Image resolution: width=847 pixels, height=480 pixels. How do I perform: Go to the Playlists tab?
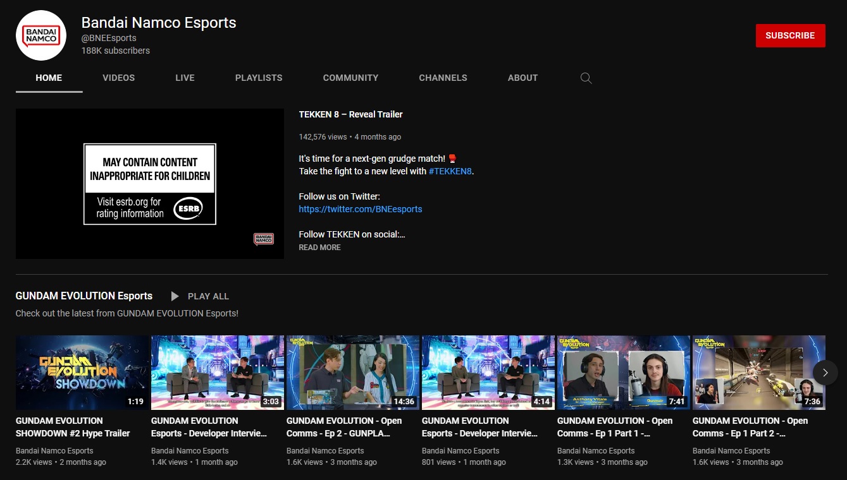pos(259,78)
